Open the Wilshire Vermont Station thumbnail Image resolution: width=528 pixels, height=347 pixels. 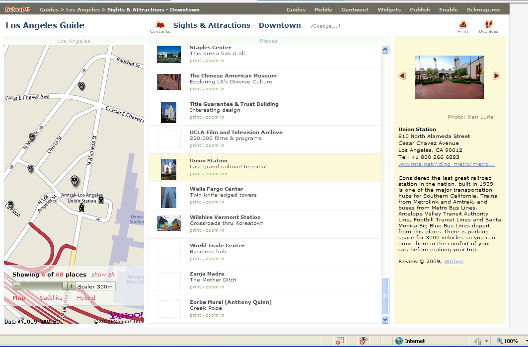coord(169,223)
